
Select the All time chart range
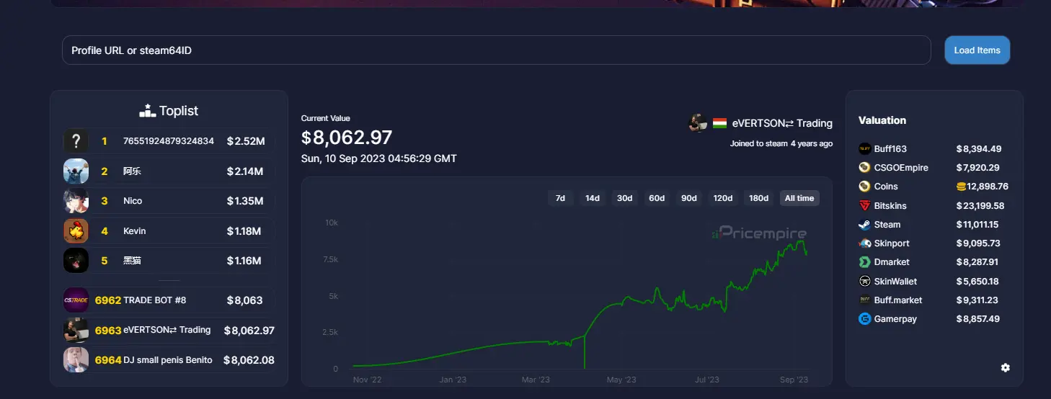[799, 198]
